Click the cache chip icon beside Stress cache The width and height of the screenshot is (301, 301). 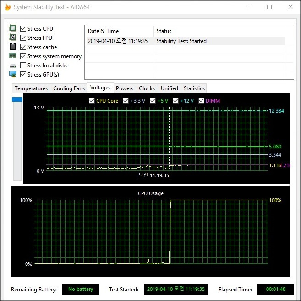click(x=13, y=46)
